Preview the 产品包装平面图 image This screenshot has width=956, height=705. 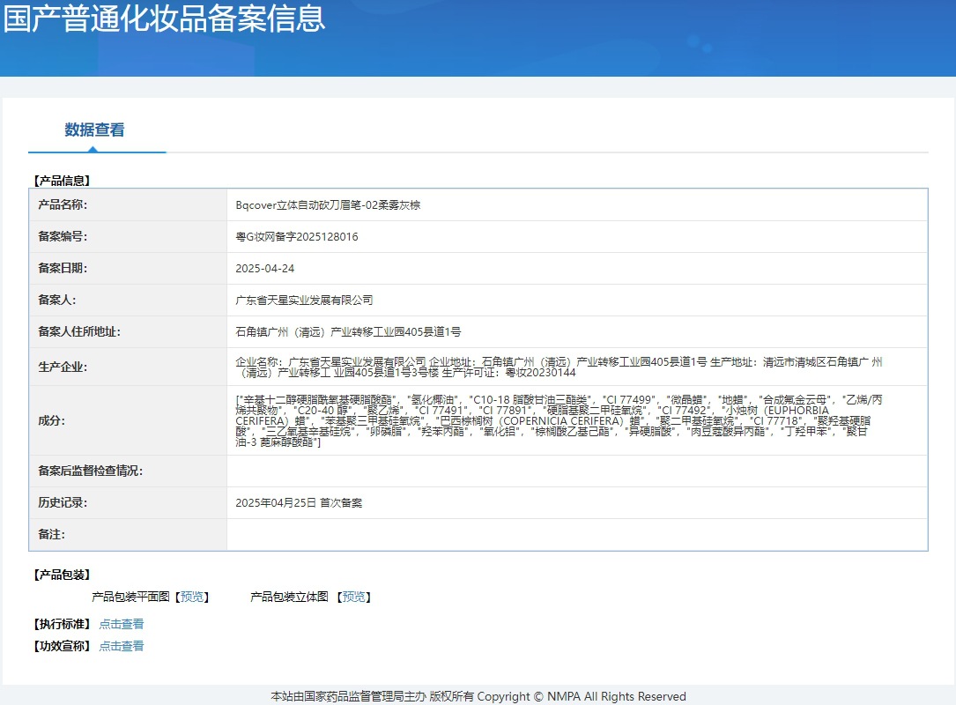192,597
